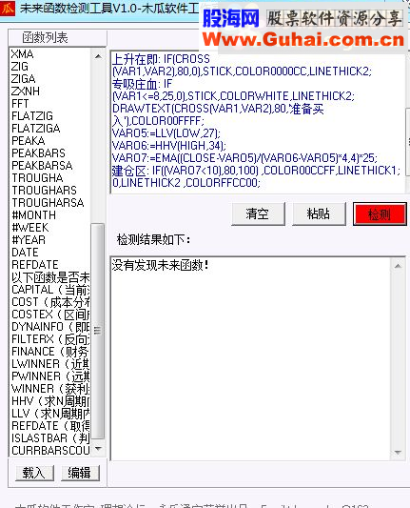
Task: Select WINNER（获利 list entry
Action: pyautogui.click(x=50, y=388)
